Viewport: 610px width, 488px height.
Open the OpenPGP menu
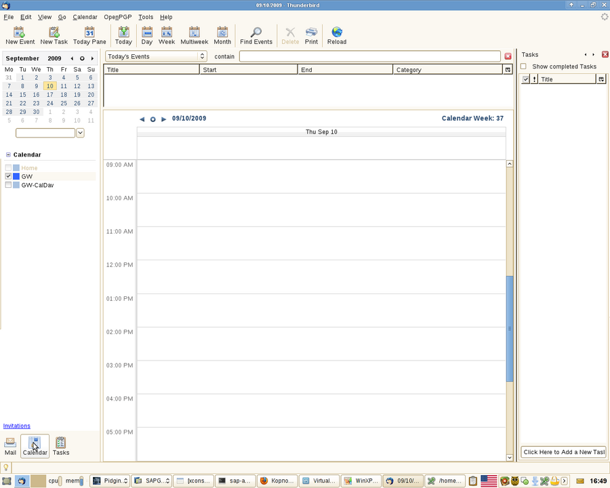click(117, 17)
